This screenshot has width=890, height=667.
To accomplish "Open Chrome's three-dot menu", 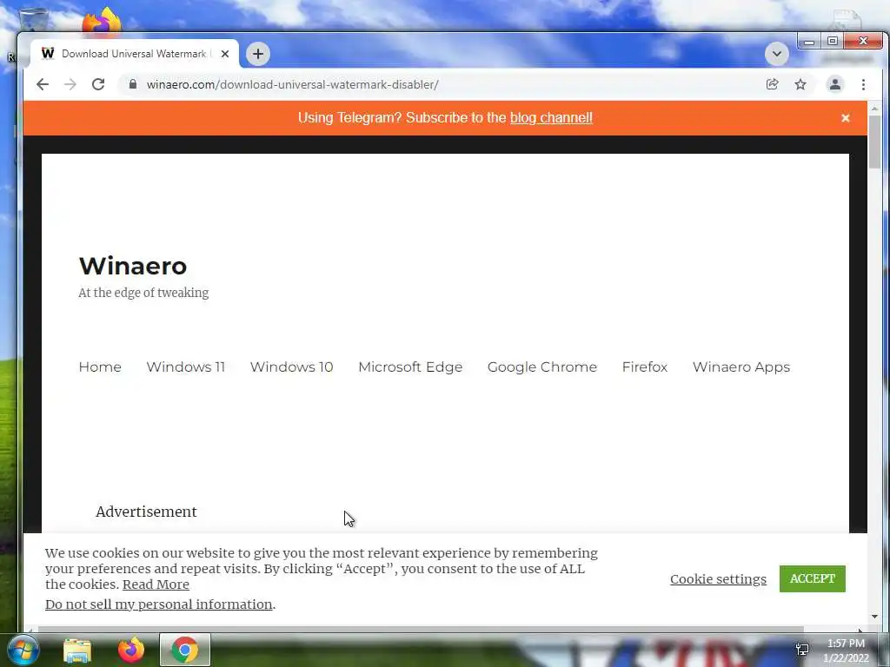I will click(863, 84).
